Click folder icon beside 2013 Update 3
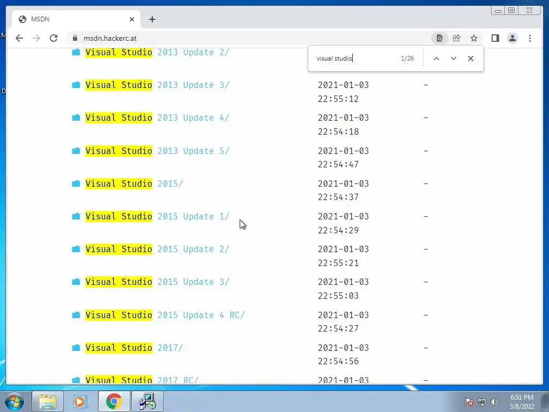 [76, 85]
